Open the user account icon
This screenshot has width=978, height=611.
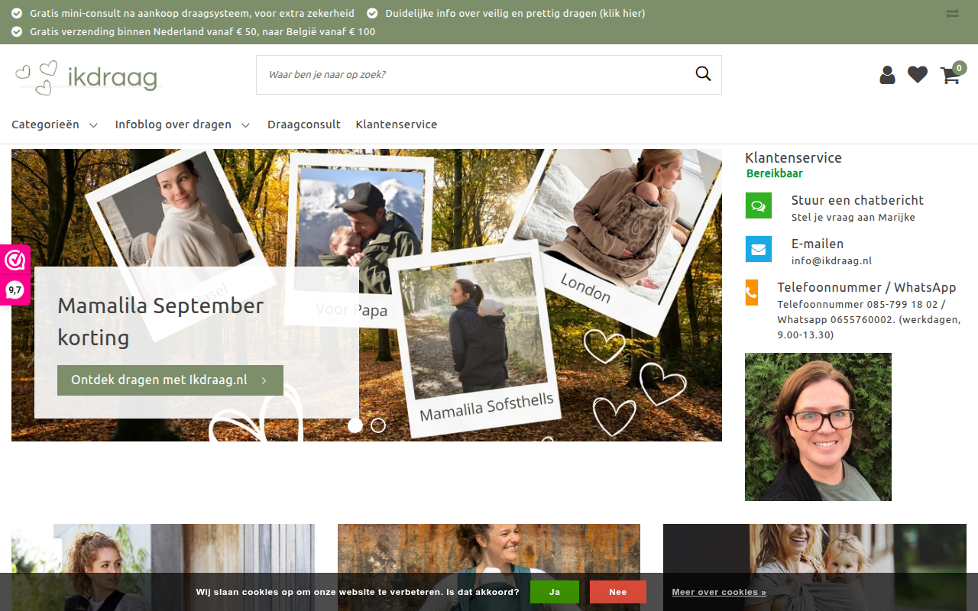[x=887, y=75]
